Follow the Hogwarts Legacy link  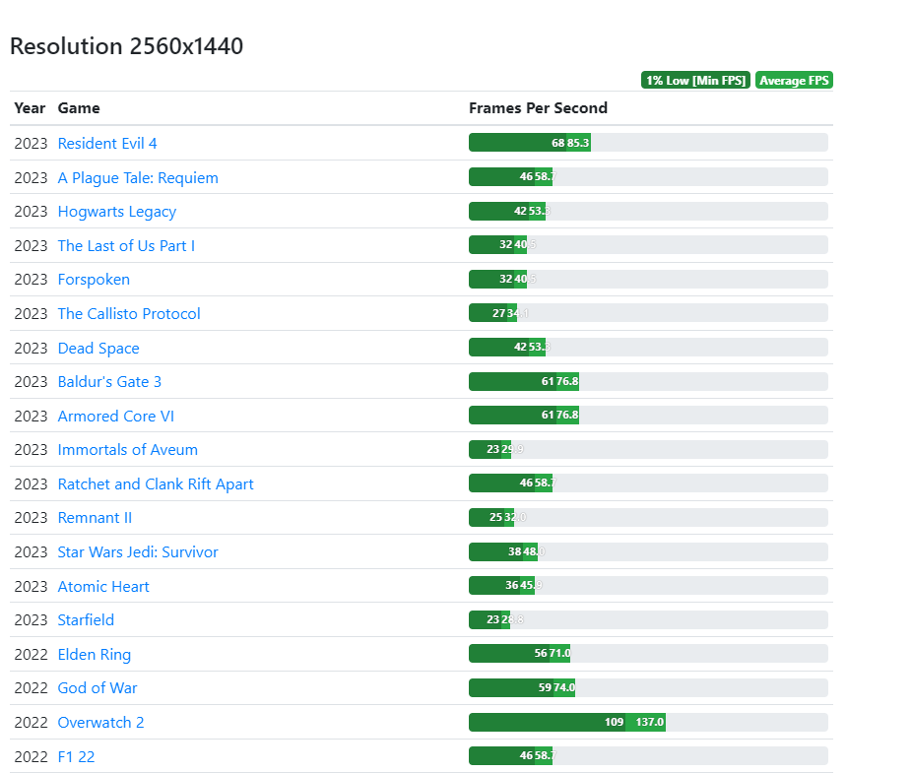117,212
